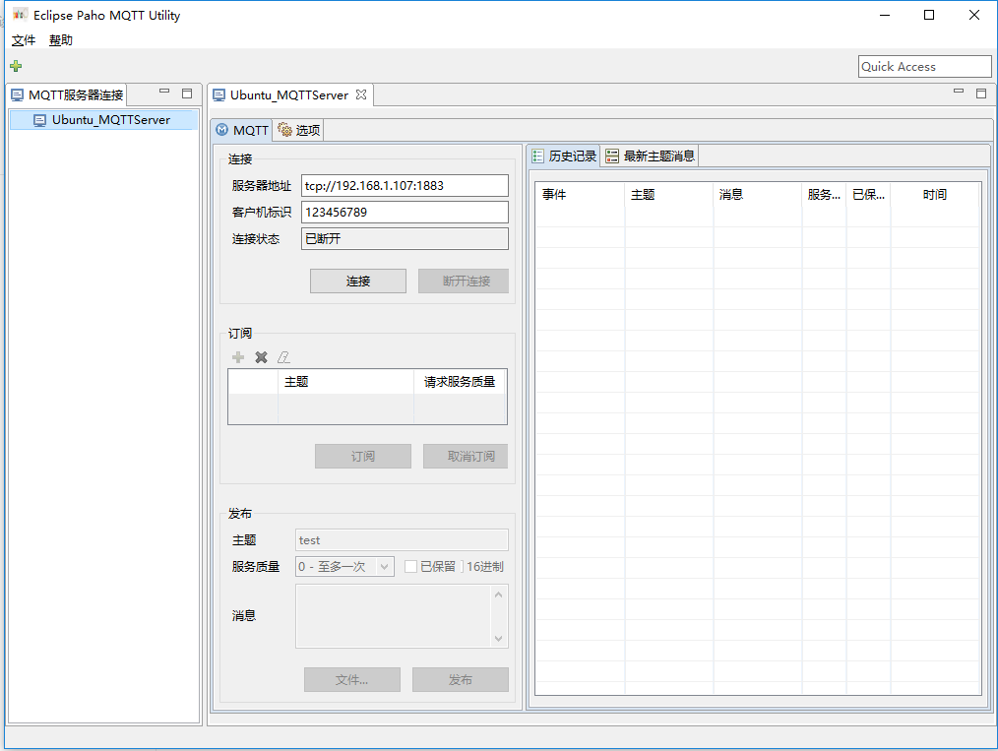998x751 pixels.
Task: Maximize the MQTT服务器连接 panel
Action: [187, 93]
